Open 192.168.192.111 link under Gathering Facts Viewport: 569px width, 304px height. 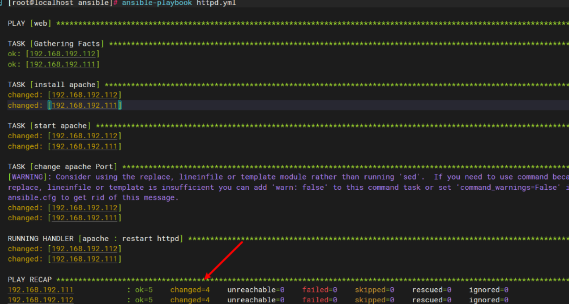click(63, 64)
